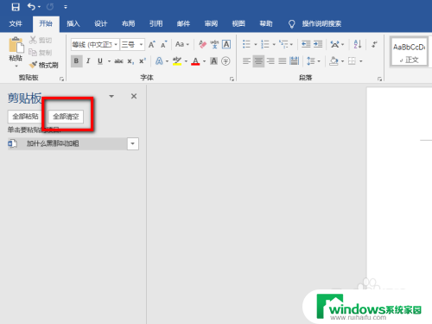Open the font group dialog launcher
This screenshot has height=324, width=432.
(232, 79)
